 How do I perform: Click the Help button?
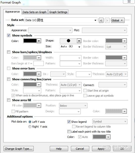(59, 149)
